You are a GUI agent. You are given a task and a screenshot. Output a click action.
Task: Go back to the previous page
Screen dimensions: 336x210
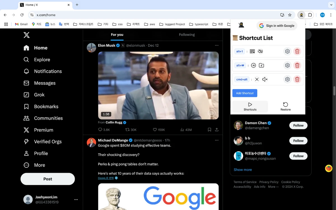tap(5, 15)
